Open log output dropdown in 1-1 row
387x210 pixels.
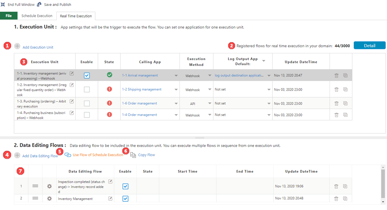[x=269, y=76]
